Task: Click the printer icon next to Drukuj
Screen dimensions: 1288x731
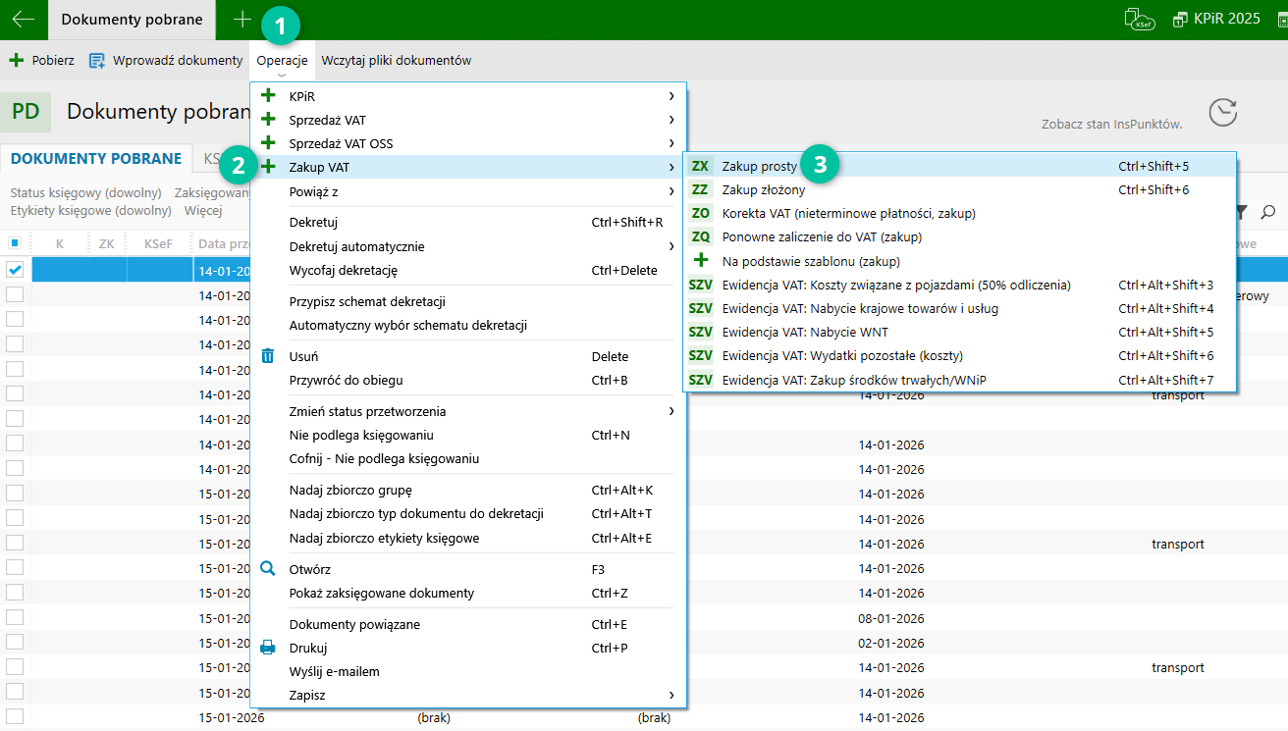Action: coord(268,648)
